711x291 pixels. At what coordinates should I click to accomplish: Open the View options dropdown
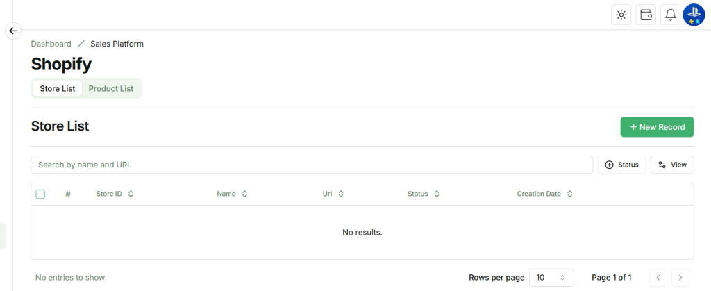point(672,165)
